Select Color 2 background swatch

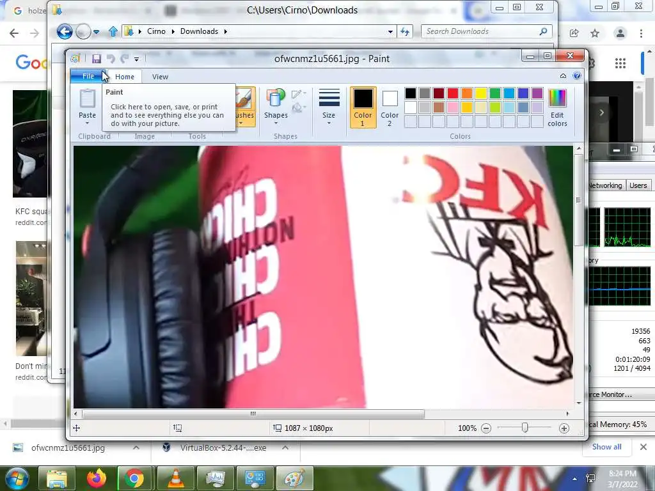pos(390,107)
